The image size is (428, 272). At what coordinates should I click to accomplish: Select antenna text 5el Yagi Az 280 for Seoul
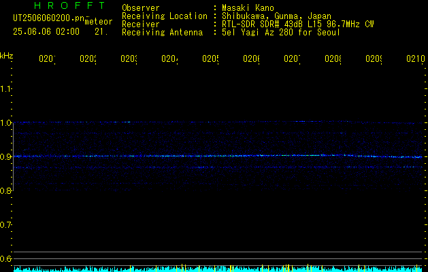pyautogui.click(x=281, y=33)
